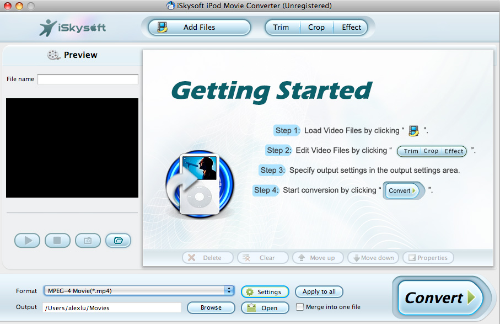500x324 pixels.
Task: Enable Merge into one file checkbox
Action: click(300, 307)
